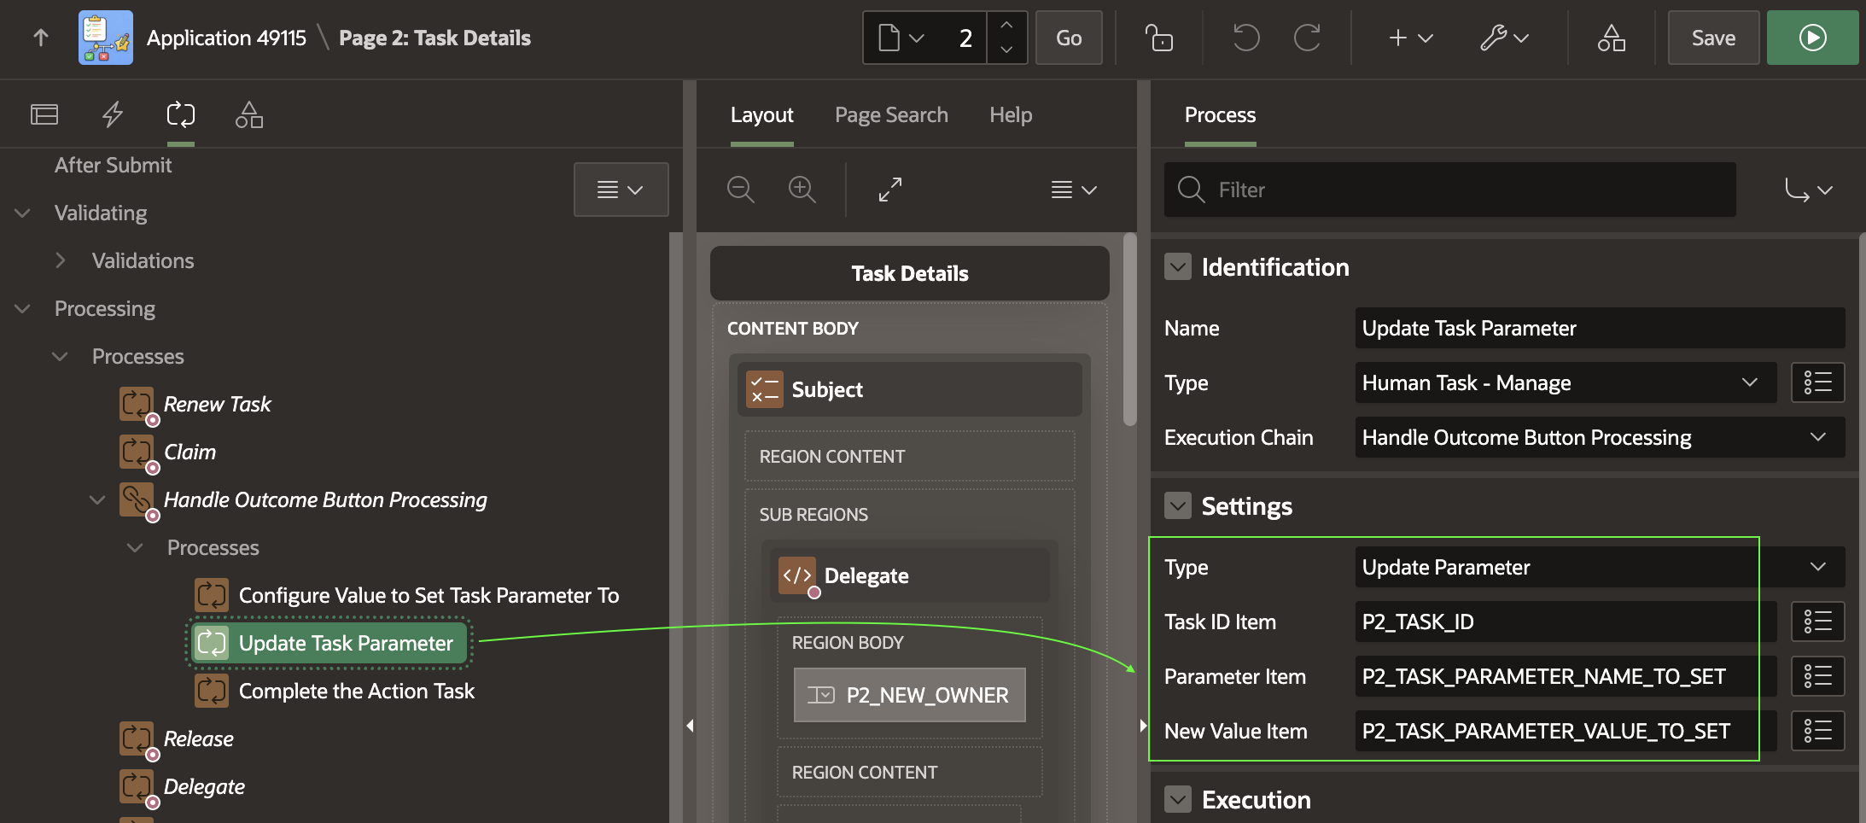Click the Undo arrow in the toolbar
The width and height of the screenshot is (1866, 823).
pyautogui.click(x=1245, y=38)
